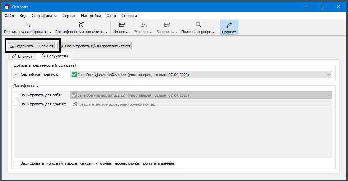Open the 'Настройка' menu
Screen dimensions: 348x181
(x=91, y=16)
